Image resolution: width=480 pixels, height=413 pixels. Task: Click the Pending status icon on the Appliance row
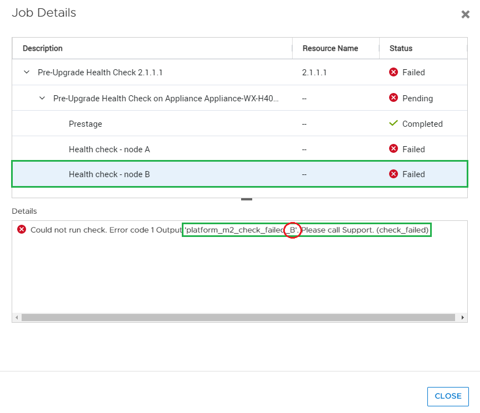[x=393, y=98]
